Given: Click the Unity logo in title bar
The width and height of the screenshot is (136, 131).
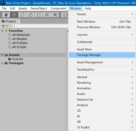Looking at the screenshot, I should [x=3, y=3].
